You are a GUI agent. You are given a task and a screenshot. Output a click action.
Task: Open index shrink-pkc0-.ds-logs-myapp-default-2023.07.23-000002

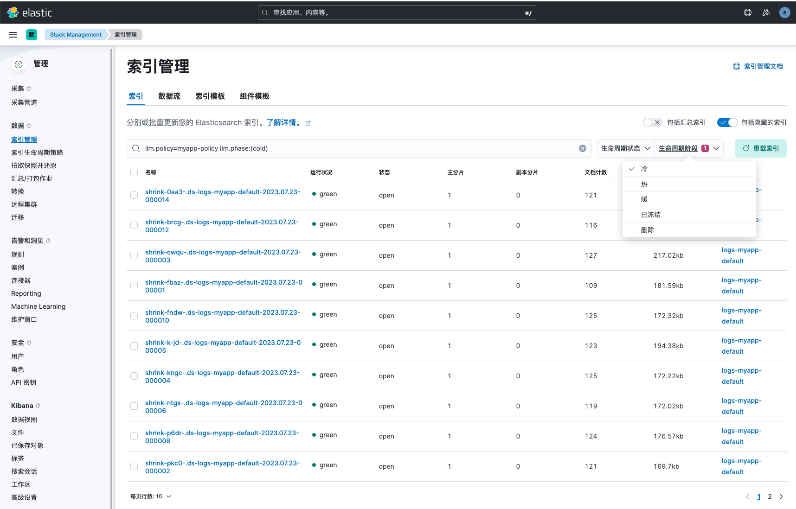[223, 467]
